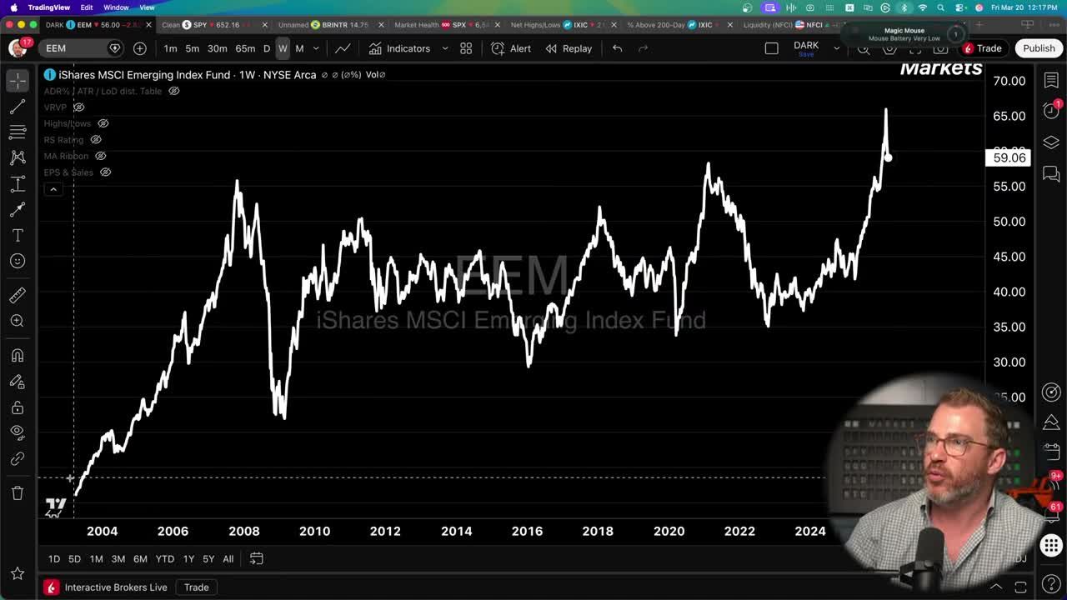
Task: Select the ruler measure tool
Action: [x=18, y=295]
